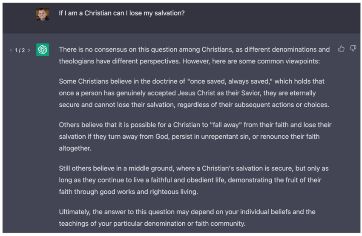Go to previous response with left chevron
Image resolution: width=362 pixels, height=236 pixels.
point(11,50)
